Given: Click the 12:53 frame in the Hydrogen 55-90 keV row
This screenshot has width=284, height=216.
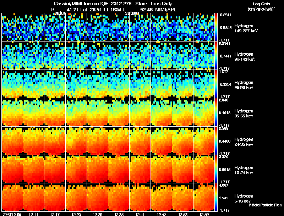Looking at the screenshot, I should [x=182, y=84].
